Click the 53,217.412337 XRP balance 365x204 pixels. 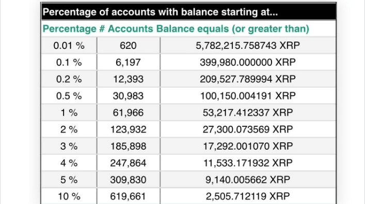(x=248, y=112)
